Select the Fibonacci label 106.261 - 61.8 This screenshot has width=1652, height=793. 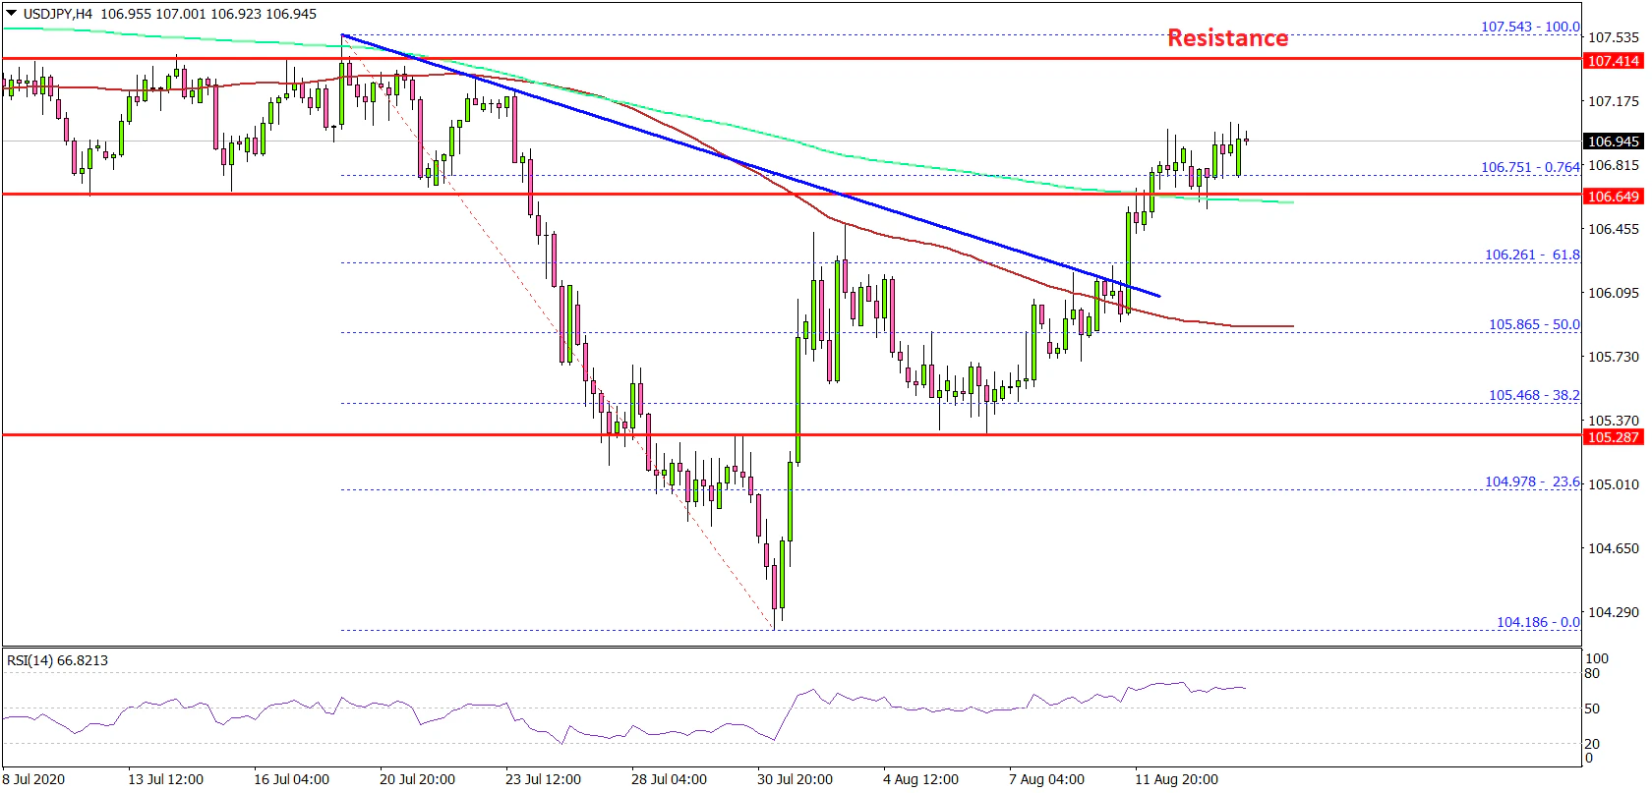click(x=1532, y=255)
